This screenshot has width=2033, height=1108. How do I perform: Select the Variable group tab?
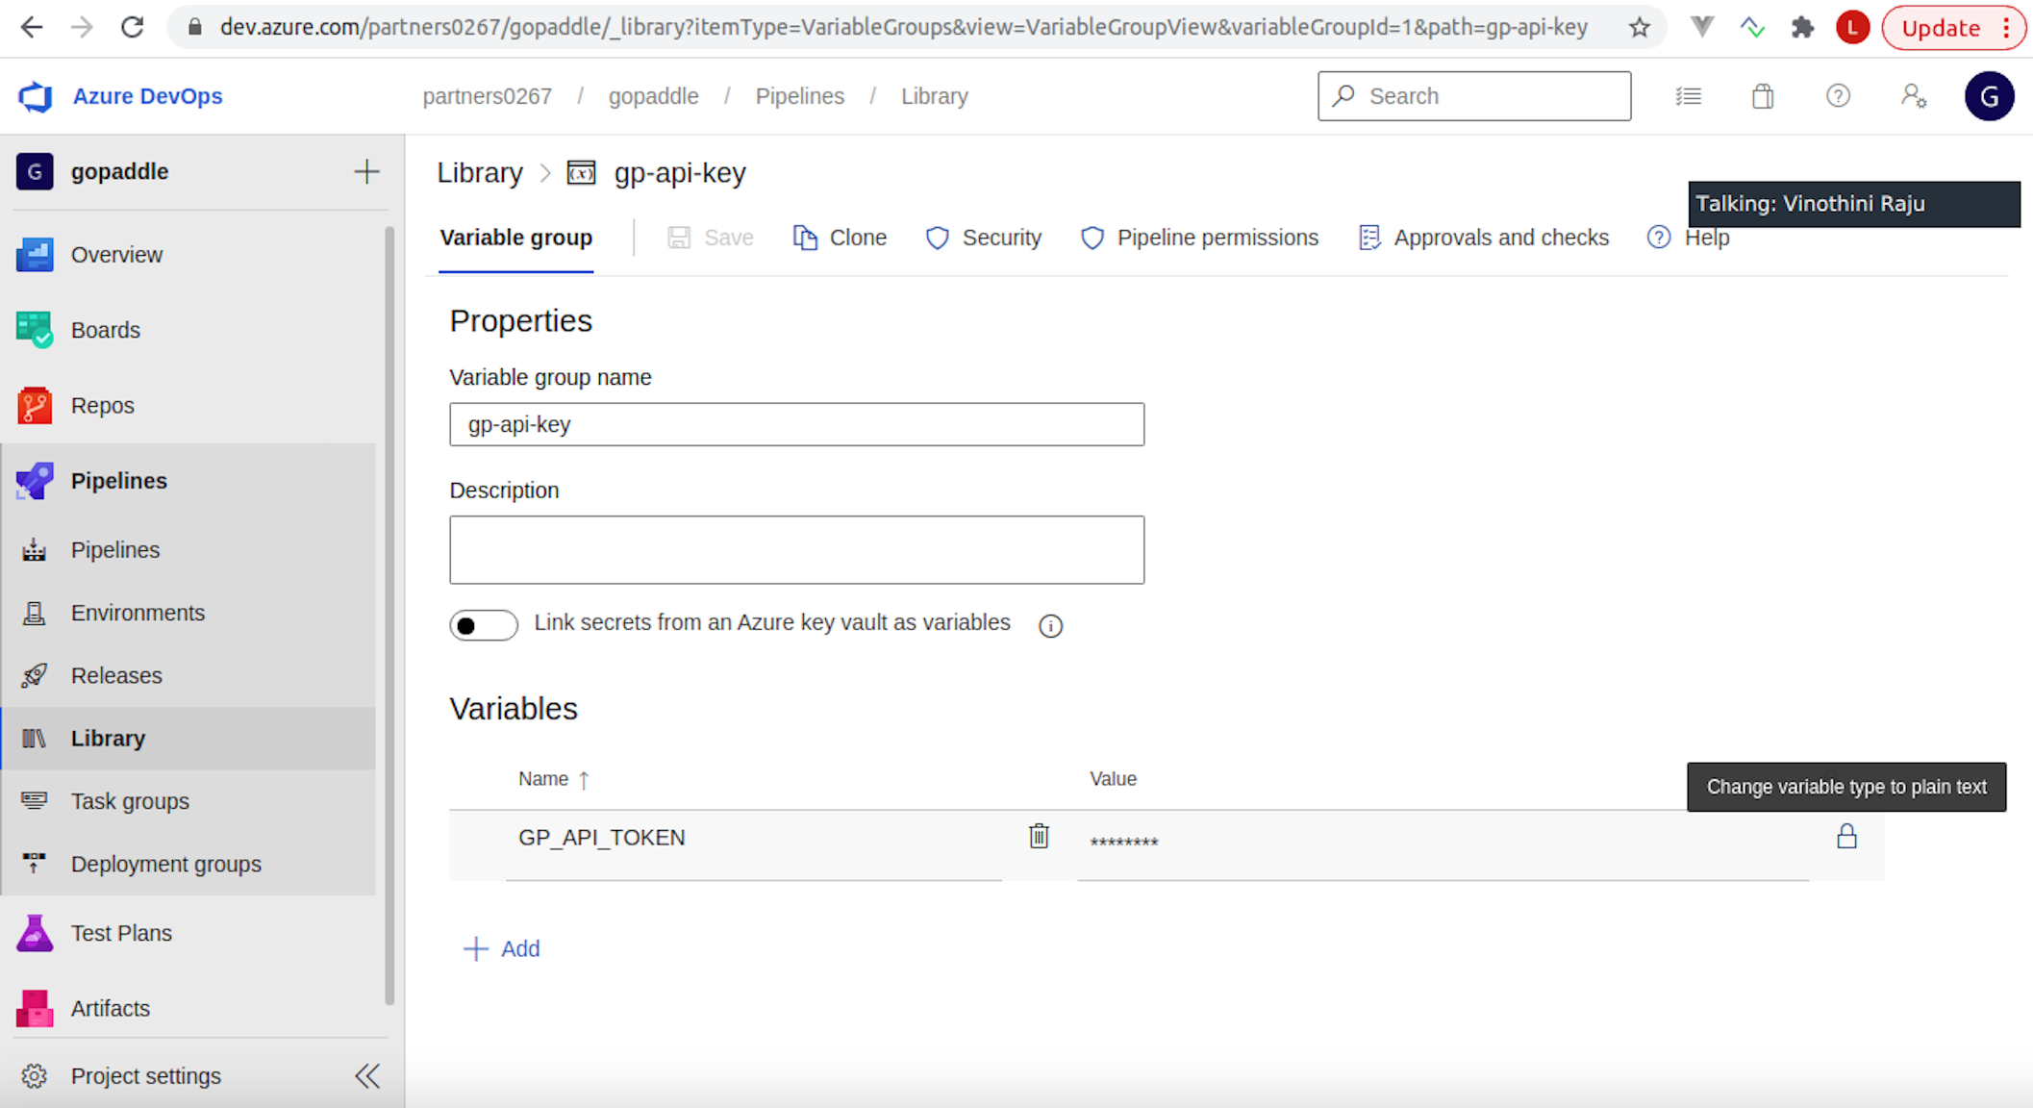[515, 238]
